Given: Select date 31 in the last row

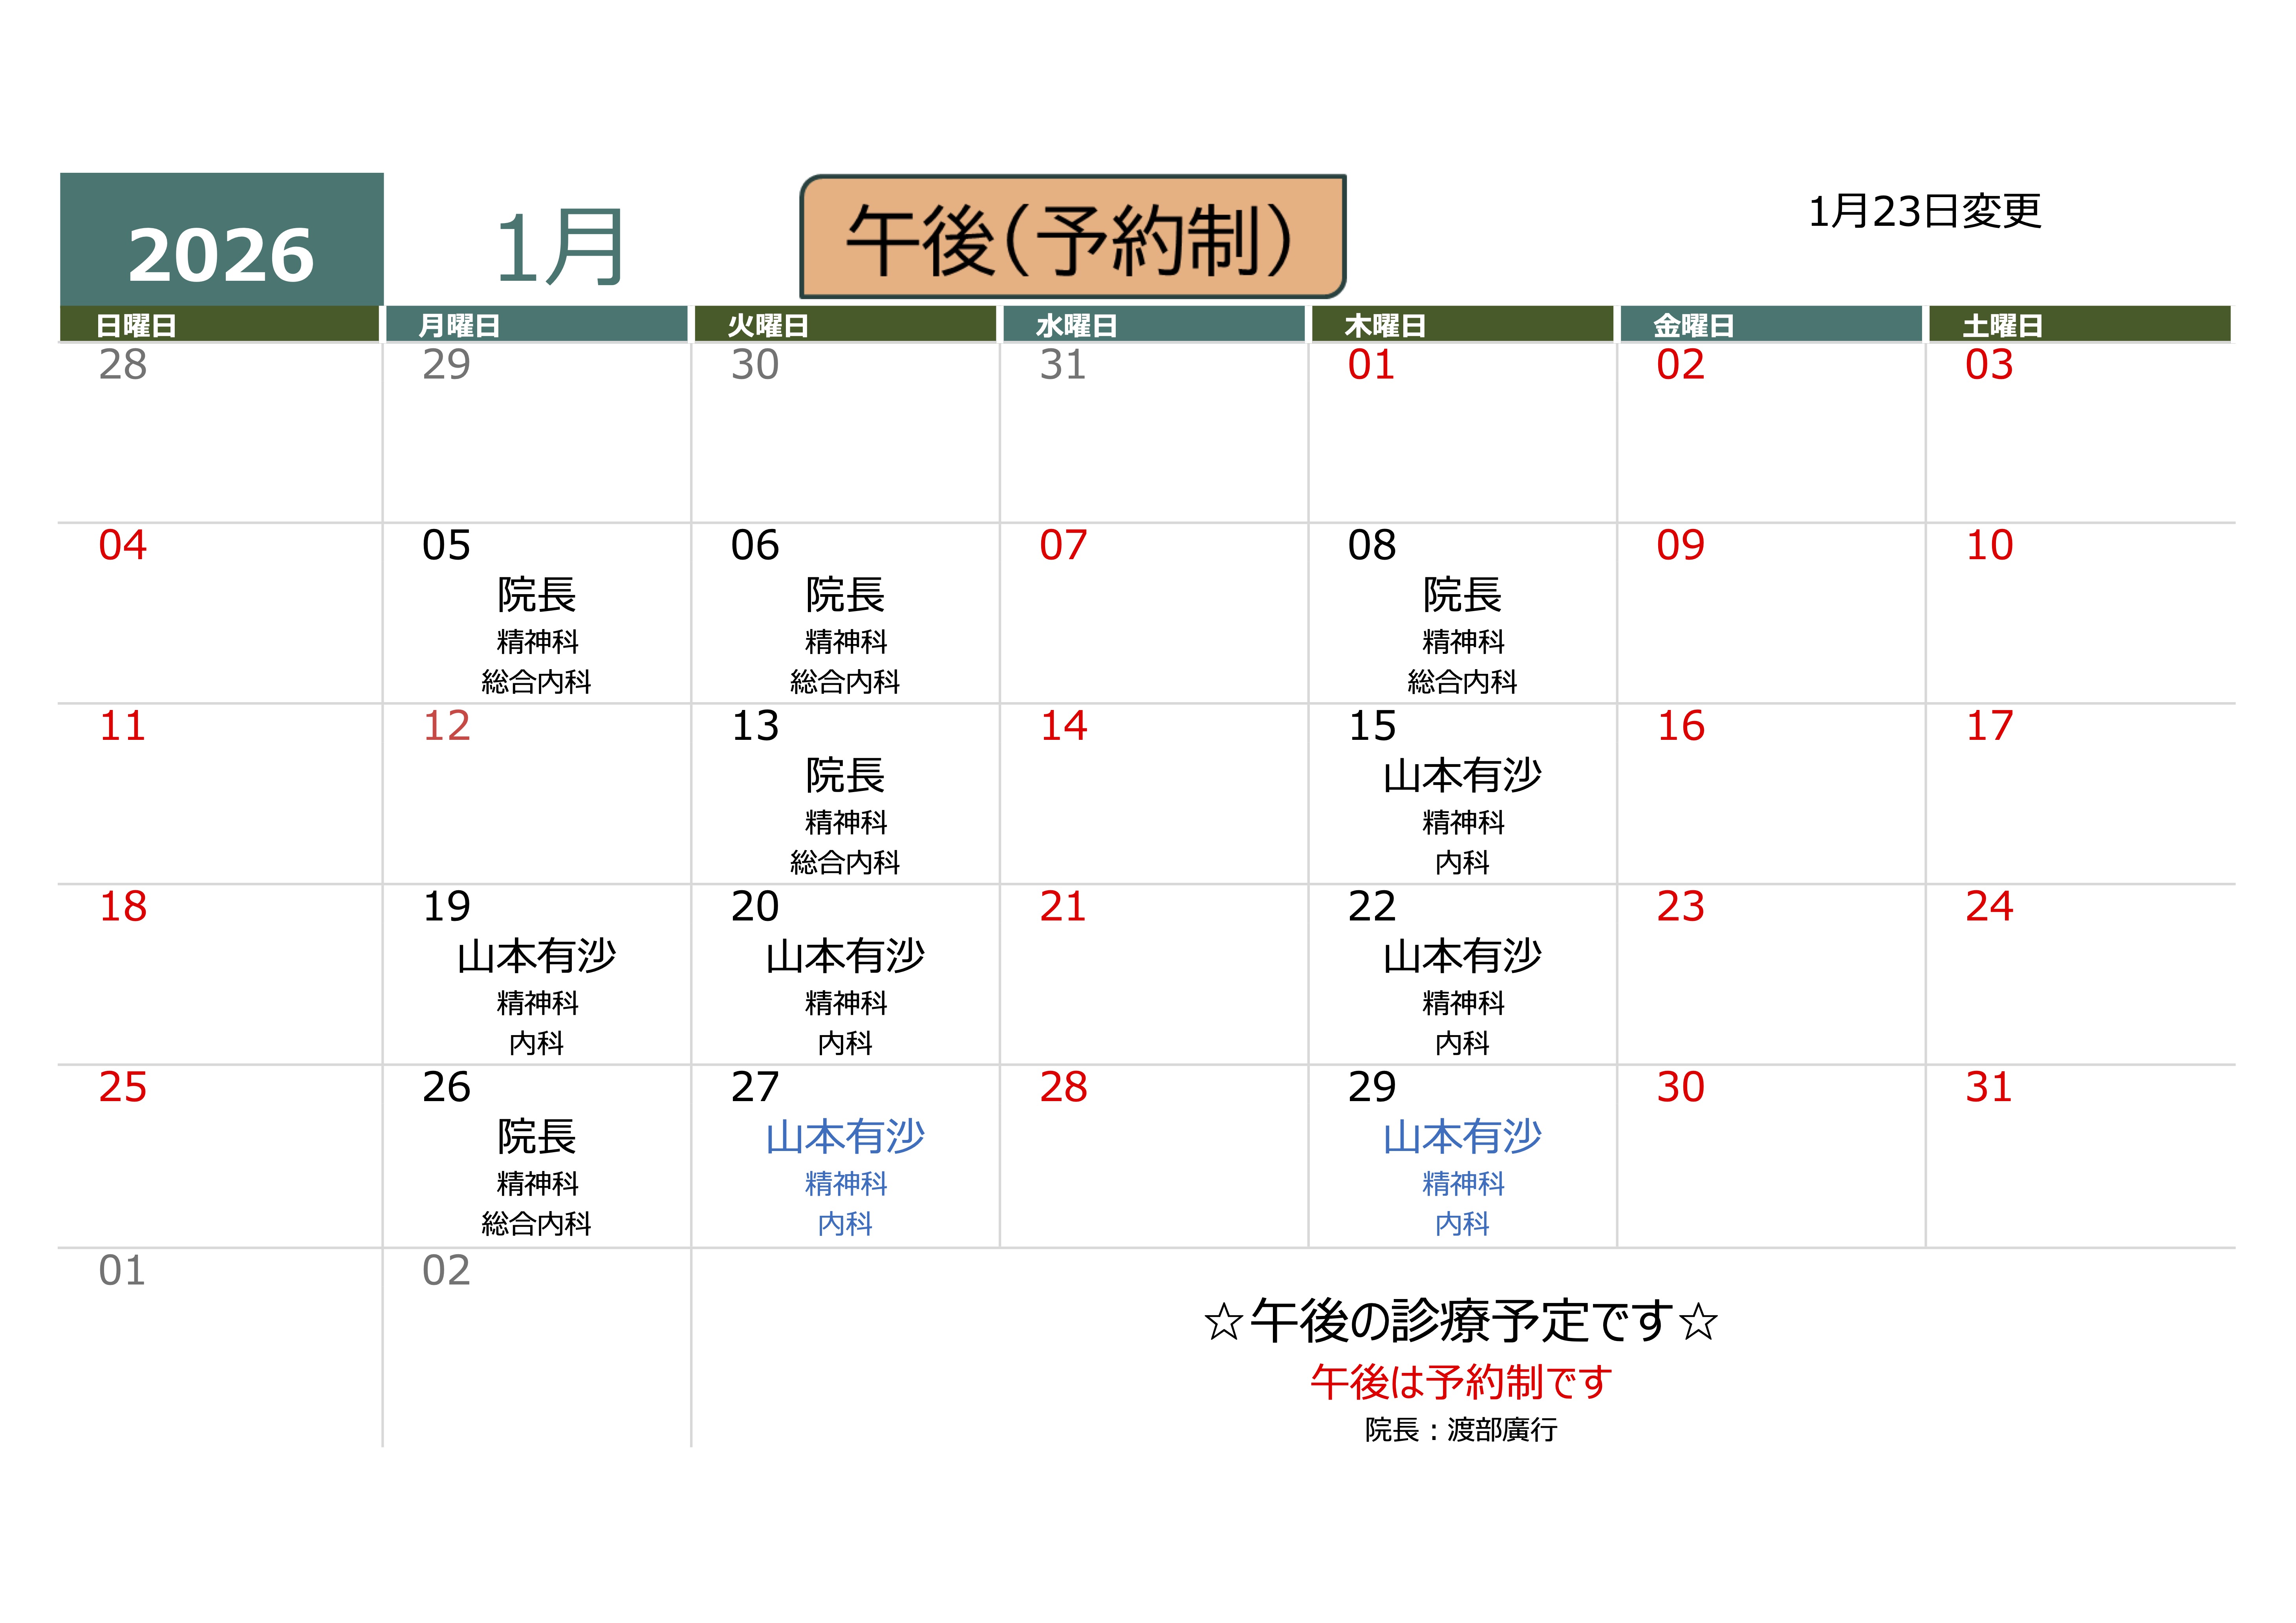Looking at the screenshot, I should (x=1988, y=1087).
